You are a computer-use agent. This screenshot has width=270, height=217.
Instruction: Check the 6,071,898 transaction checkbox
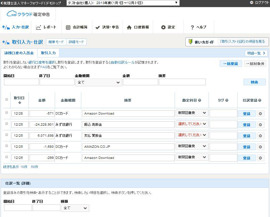pos(6,135)
